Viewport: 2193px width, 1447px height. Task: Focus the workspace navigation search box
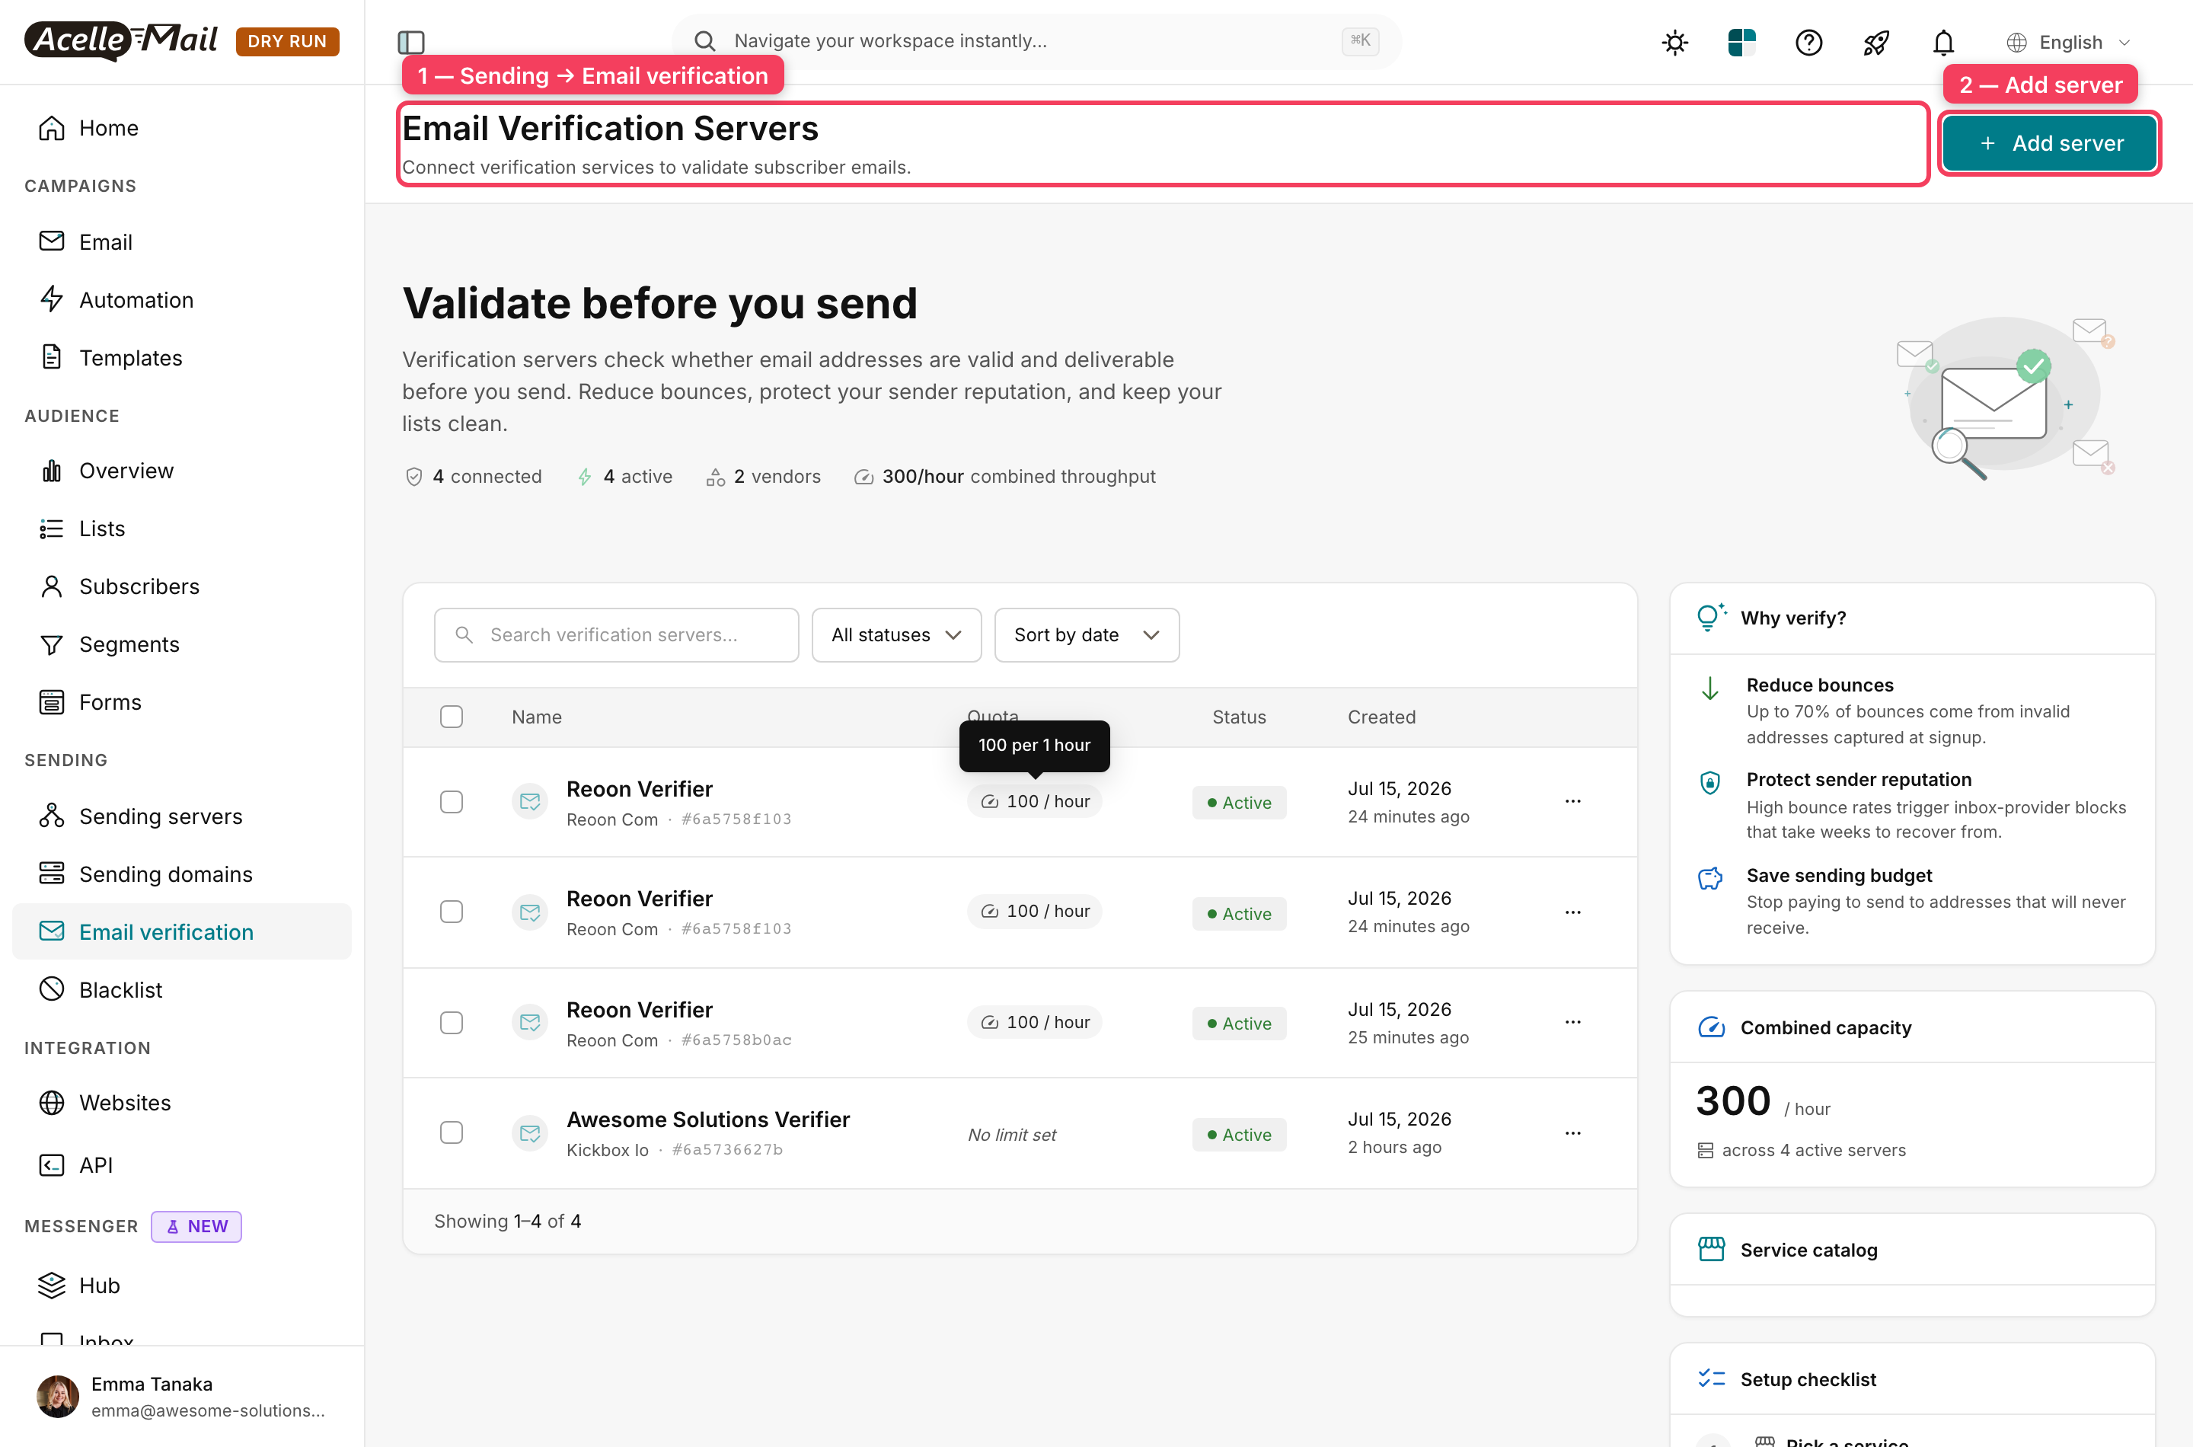coord(1037,40)
